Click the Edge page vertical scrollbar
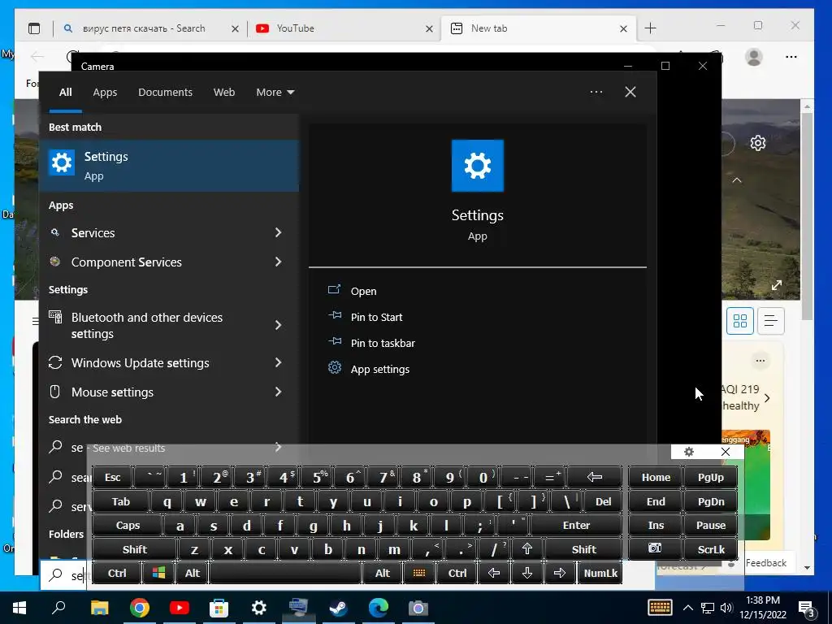The height and width of the screenshot is (624, 832). [x=807, y=218]
